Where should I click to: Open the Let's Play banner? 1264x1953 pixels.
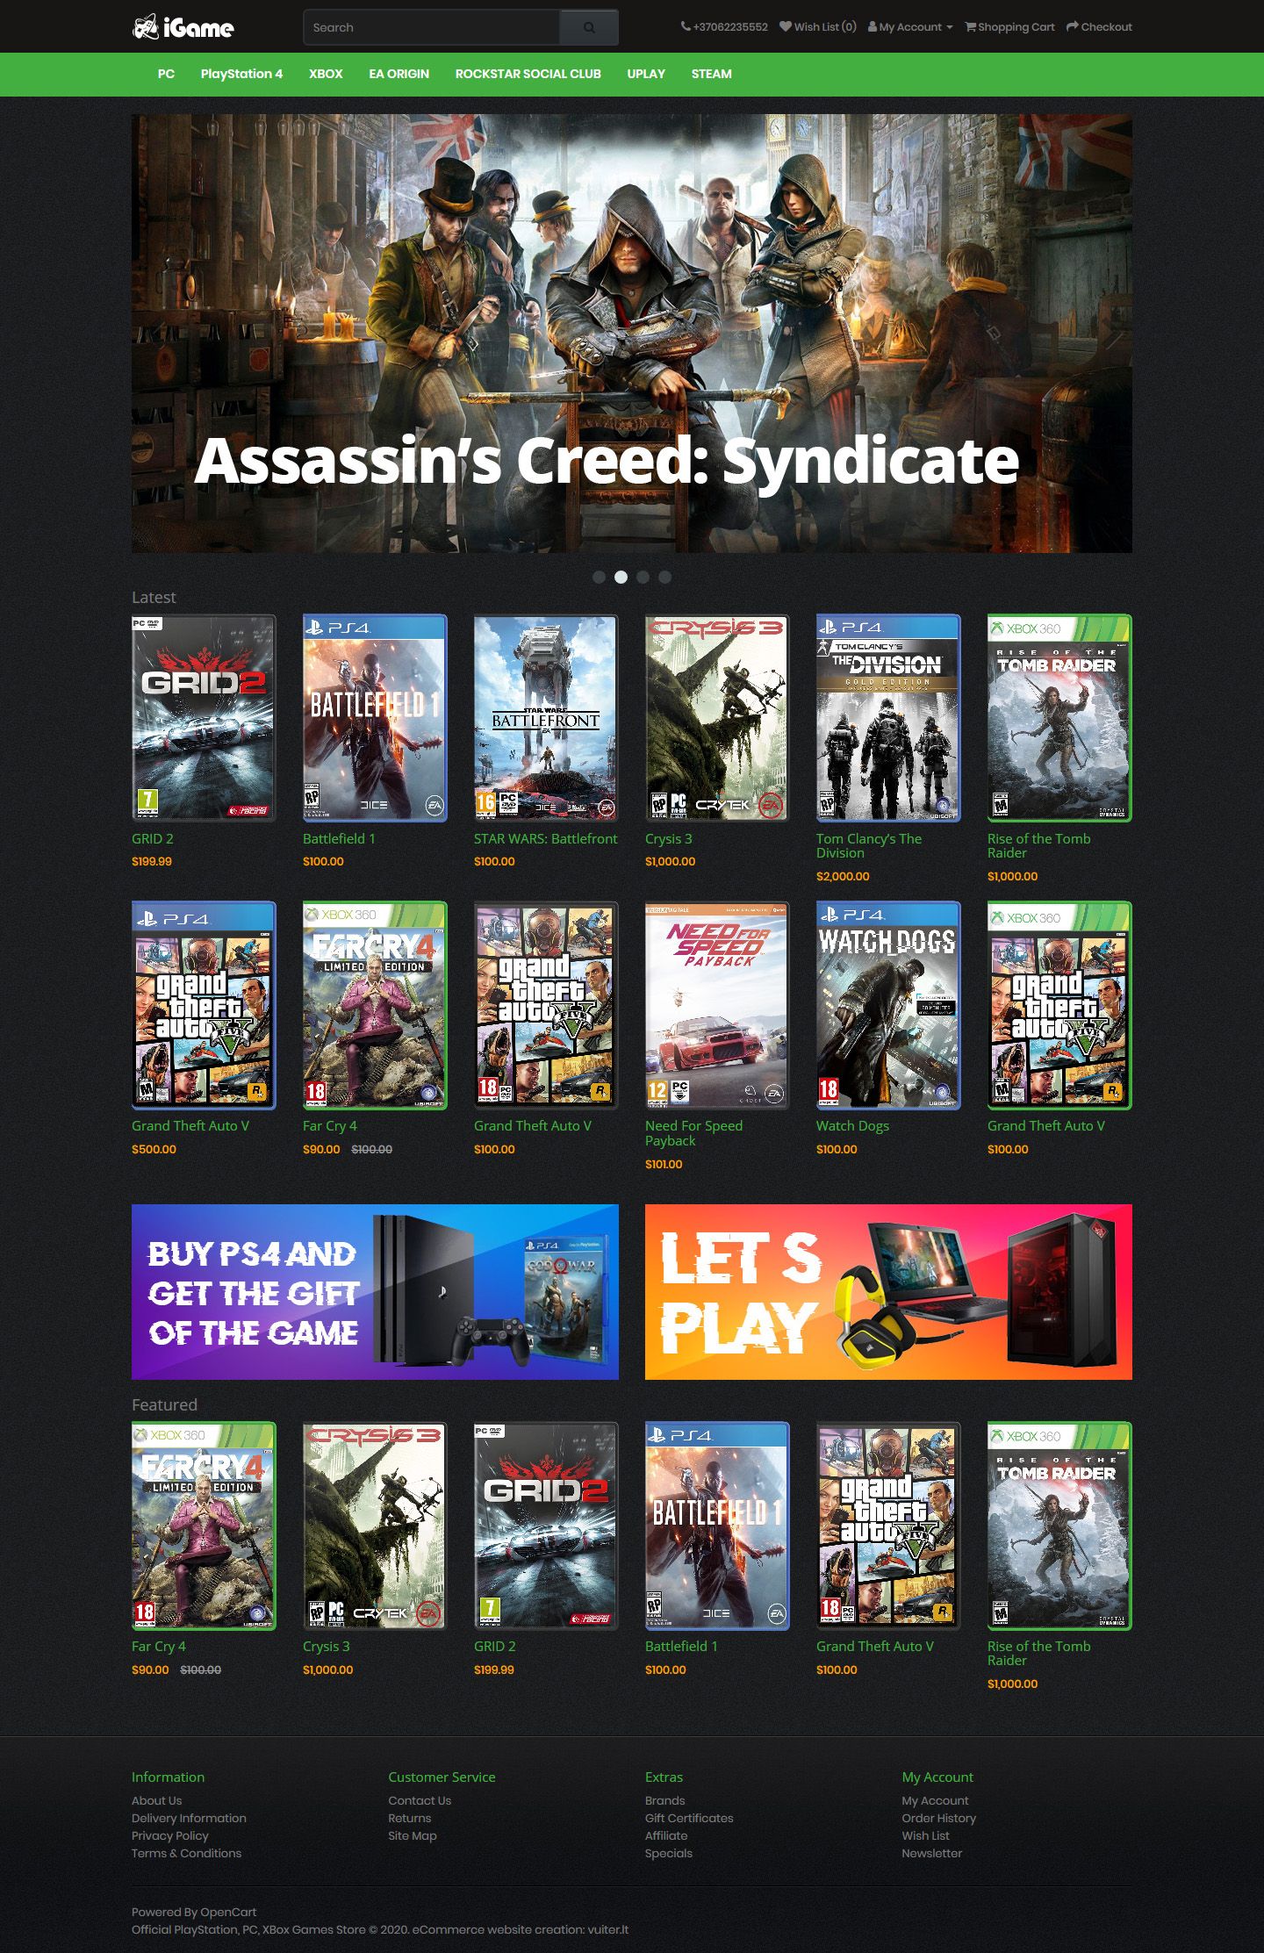click(x=888, y=1291)
